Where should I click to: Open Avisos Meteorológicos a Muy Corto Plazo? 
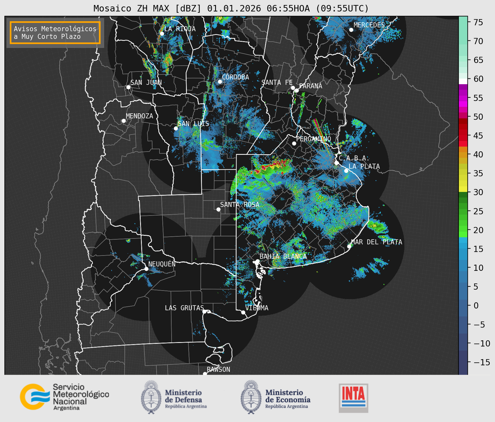pyautogui.click(x=55, y=33)
